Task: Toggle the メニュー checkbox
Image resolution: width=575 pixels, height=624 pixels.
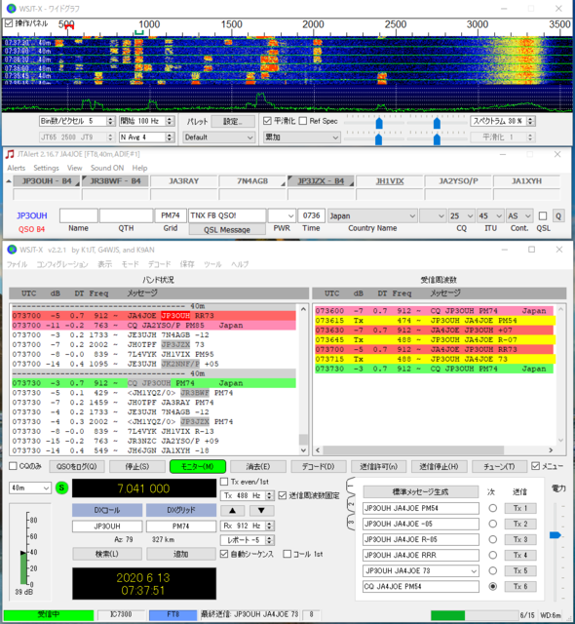Action: (536, 466)
